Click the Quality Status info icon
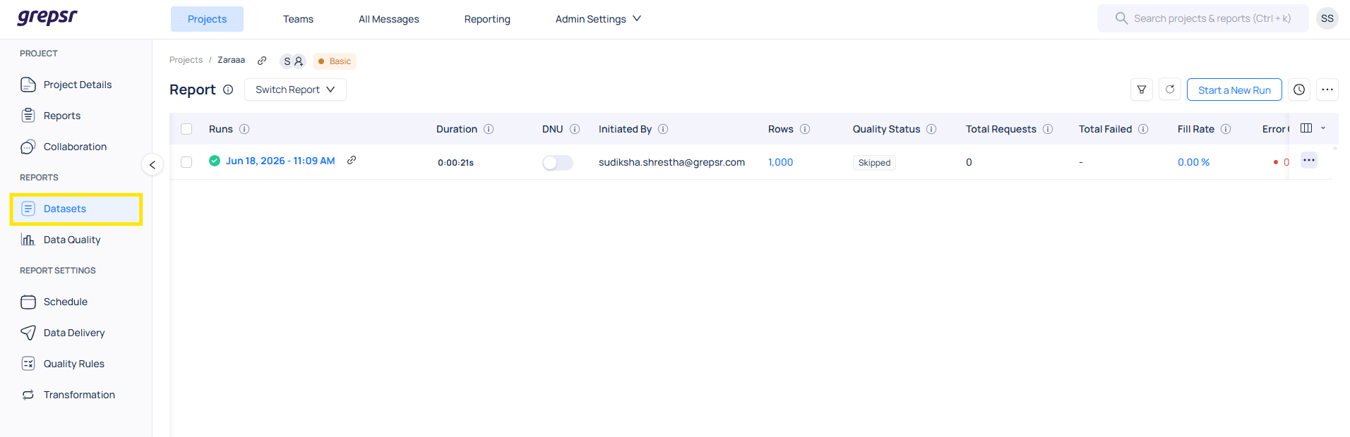Screen dimensions: 1350x437 click(x=931, y=129)
